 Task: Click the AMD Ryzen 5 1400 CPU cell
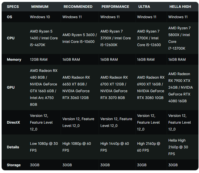(44, 38)
